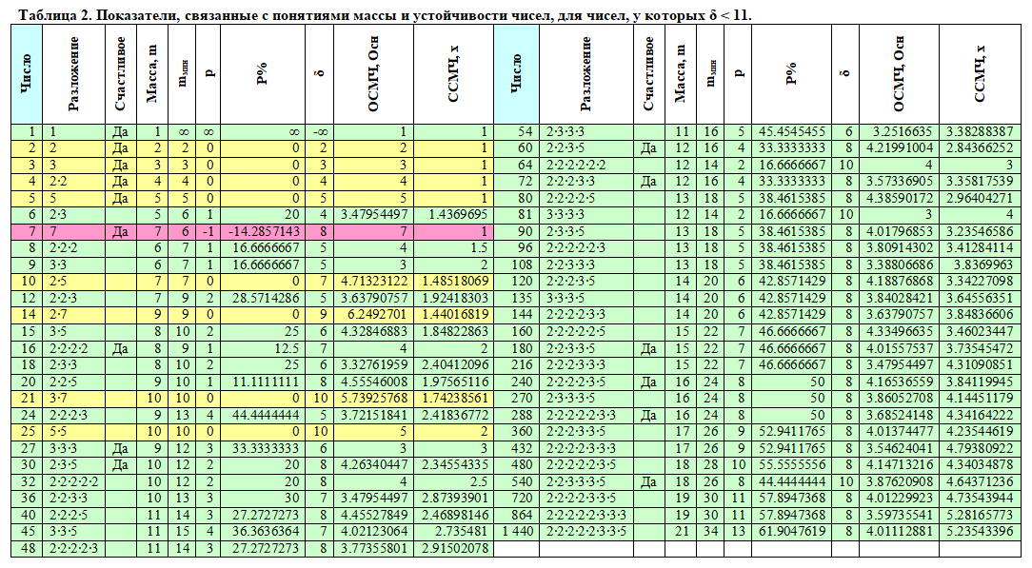
Task: Click the table title 'Таблица 2. Показатели…'
Action: click(x=385, y=14)
